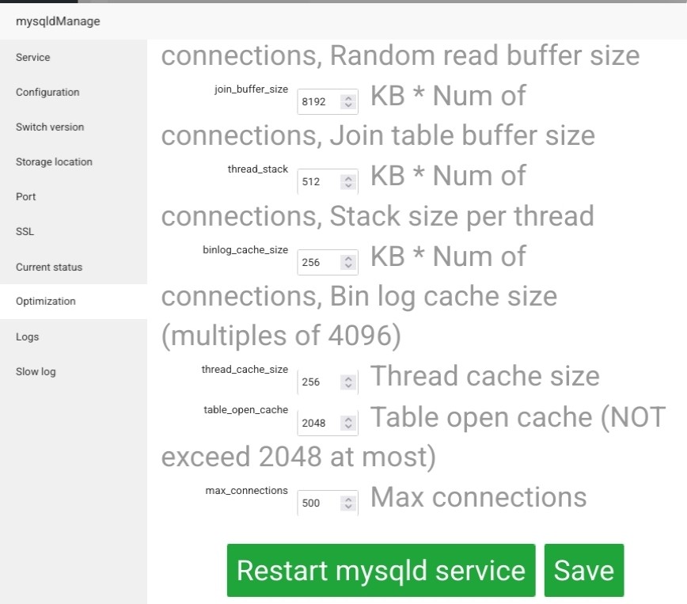This screenshot has width=687, height=604.
Task: Open the Service menu item
Action: coord(32,57)
